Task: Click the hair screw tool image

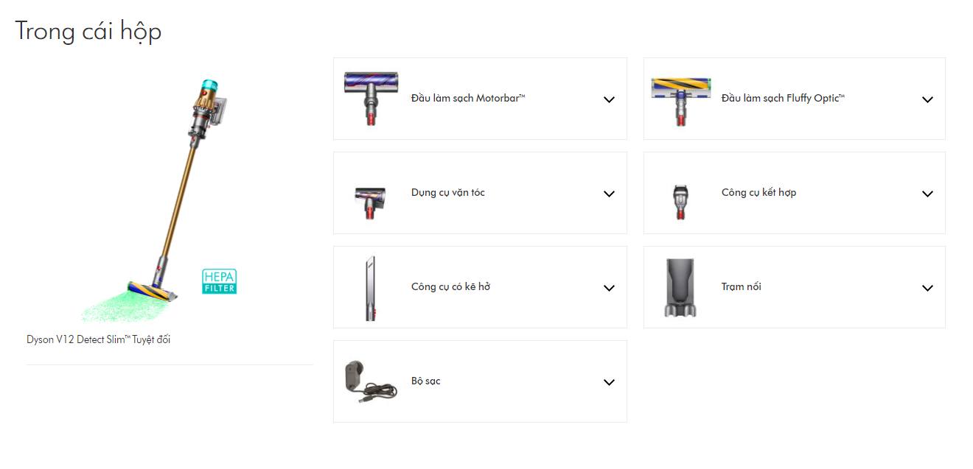Action: [x=370, y=201]
